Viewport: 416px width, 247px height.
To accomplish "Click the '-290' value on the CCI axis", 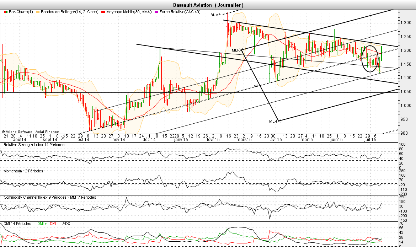I will (403, 216).
